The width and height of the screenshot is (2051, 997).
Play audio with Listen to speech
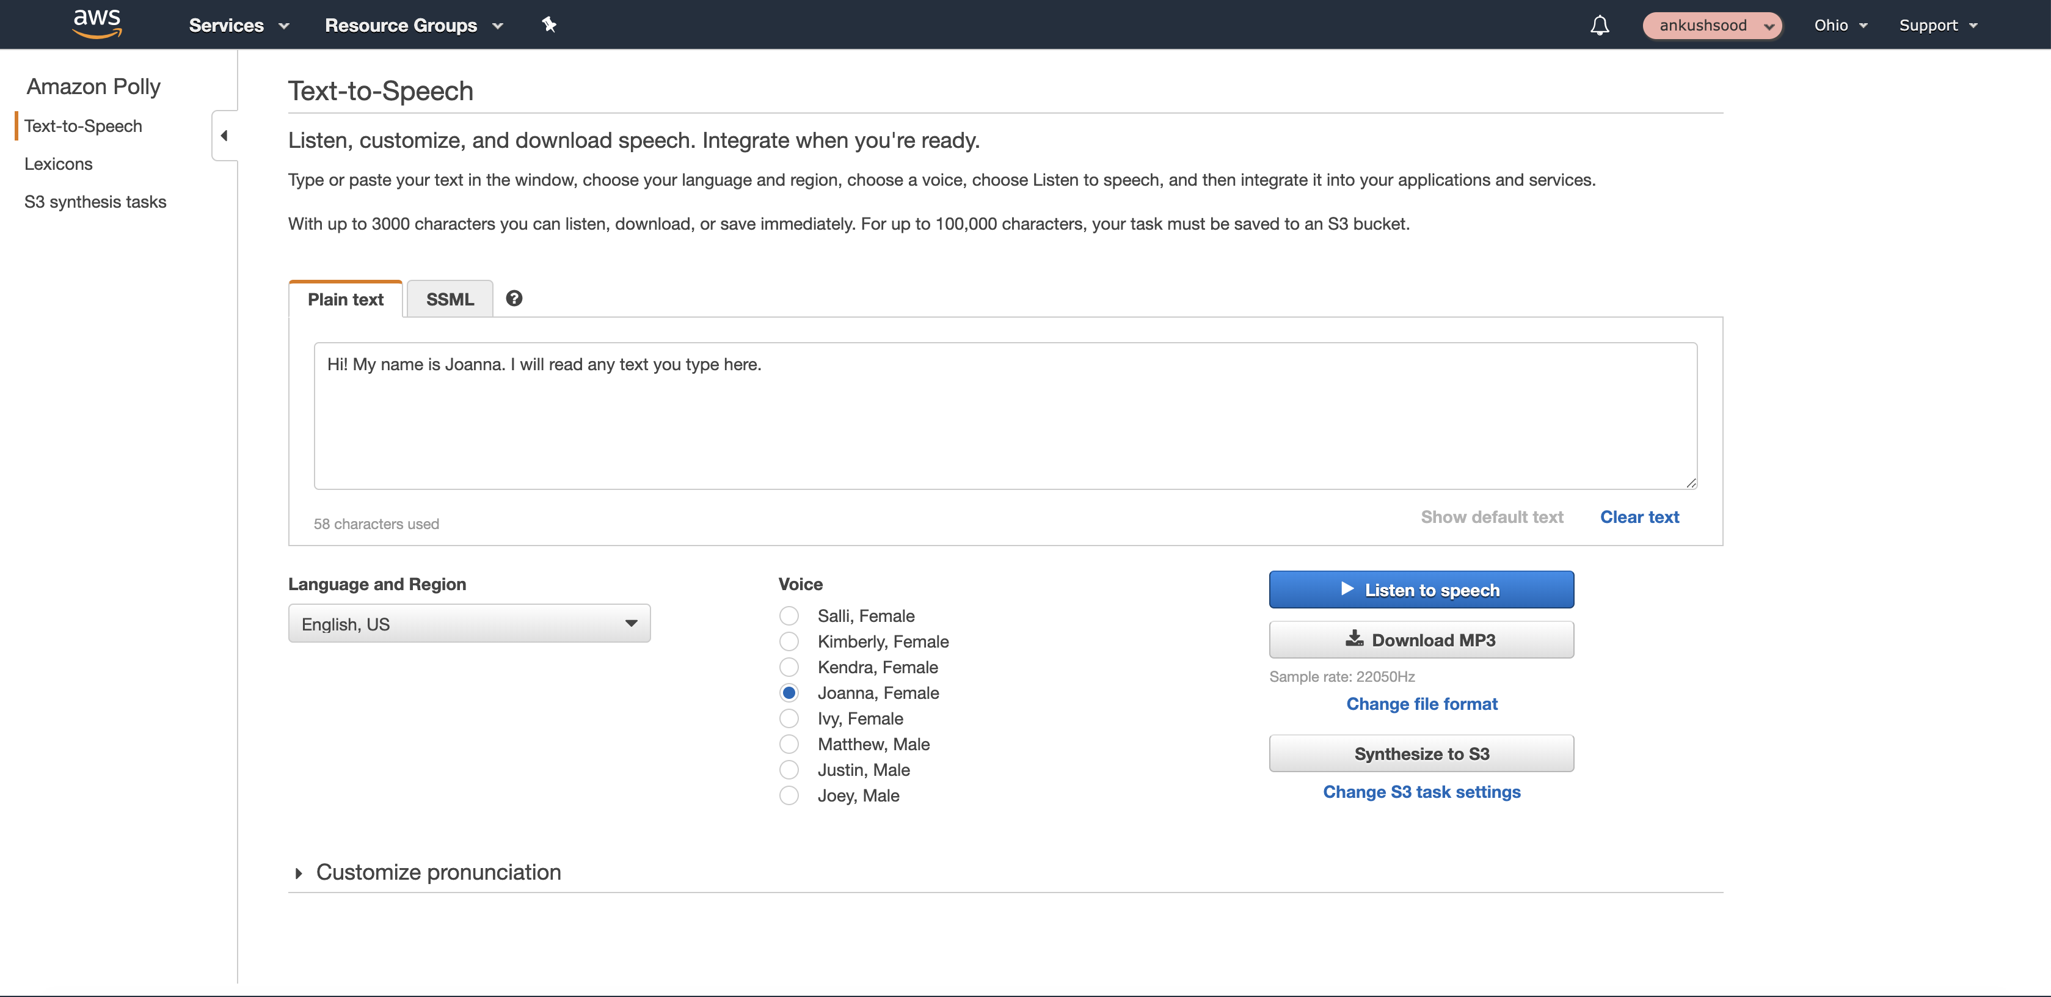(x=1421, y=590)
